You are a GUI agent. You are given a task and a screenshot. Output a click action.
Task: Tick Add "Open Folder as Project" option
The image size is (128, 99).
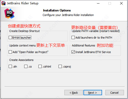tap(10, 52)
